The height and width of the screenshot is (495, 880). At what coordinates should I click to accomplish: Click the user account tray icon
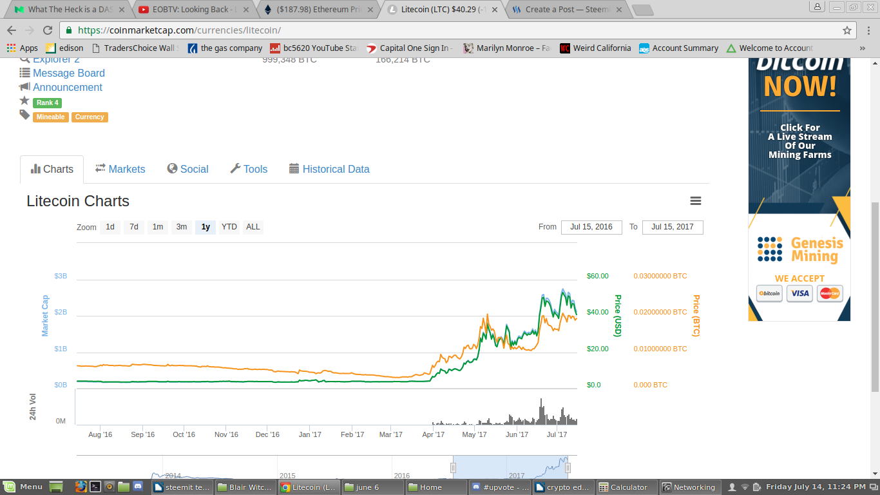[x=732, y=487]
